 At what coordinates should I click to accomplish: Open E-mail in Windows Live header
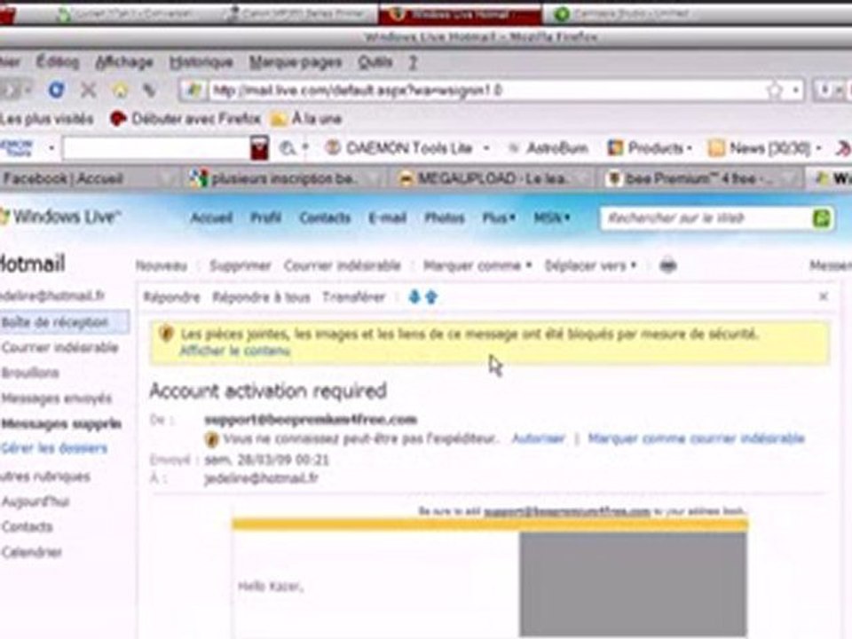tap(388, 218)
